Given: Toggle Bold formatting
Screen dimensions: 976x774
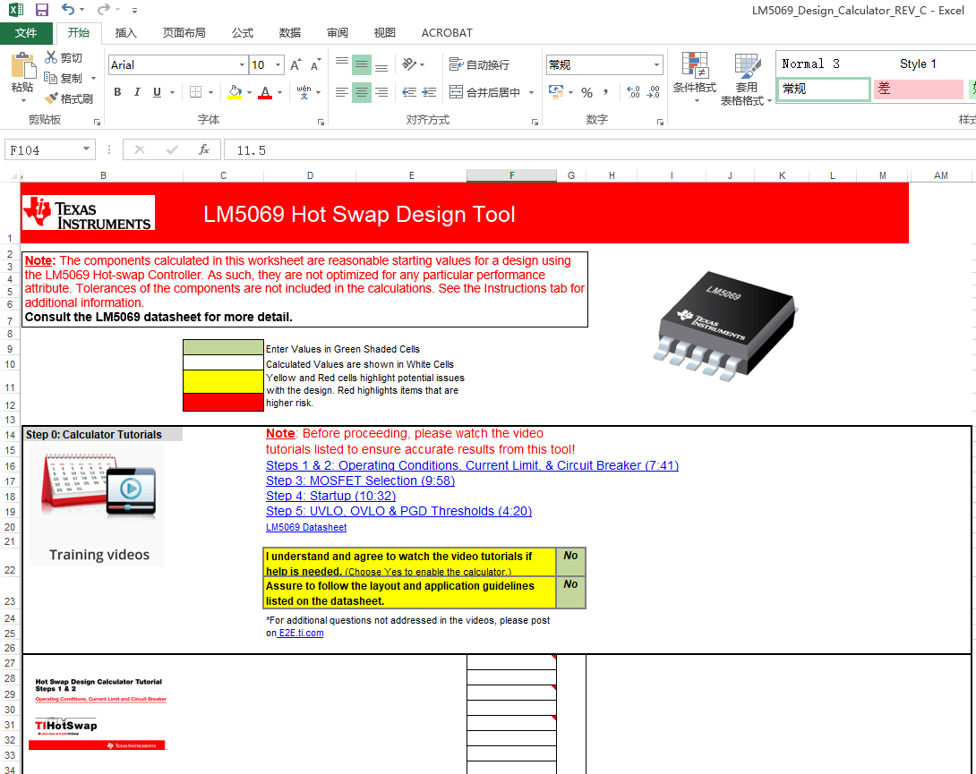Looking at the screenshot, I should tap(116, 92).
